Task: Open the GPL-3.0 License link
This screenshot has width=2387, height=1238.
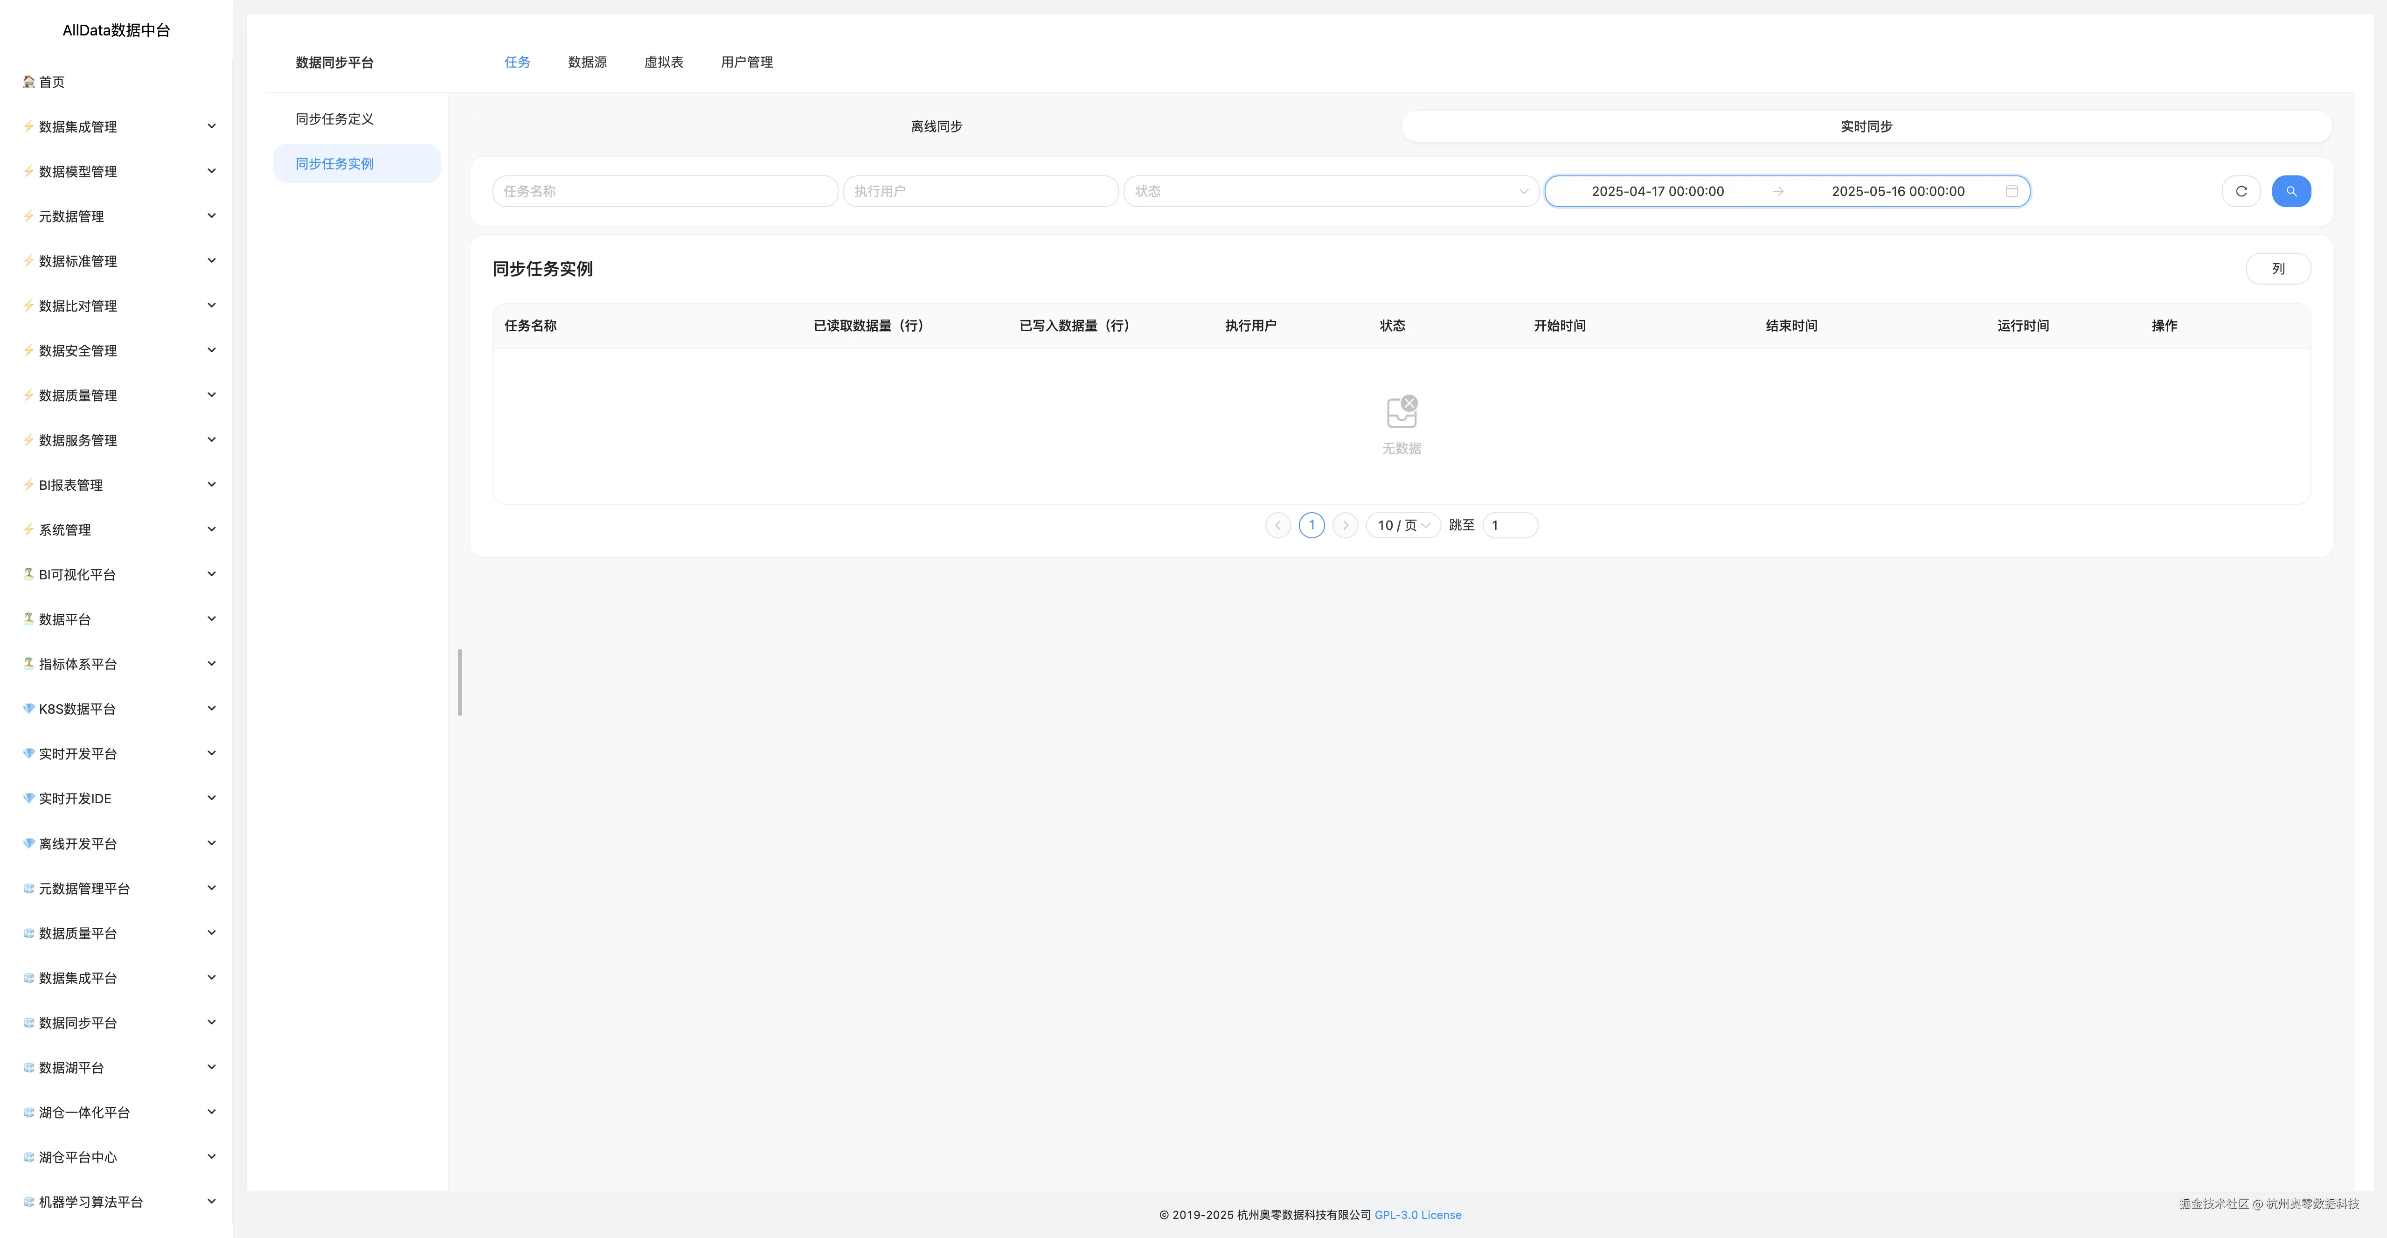Action: pyautogui.click(x=1418, y=1215)
